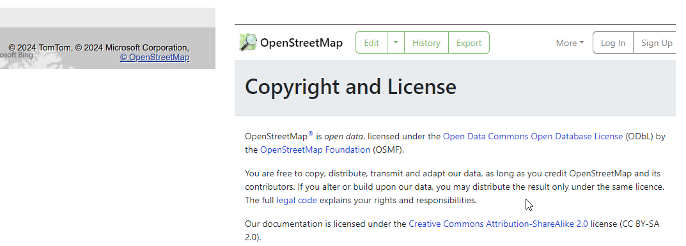Open the History tab
This screenshot has height=246, width=686.
[426, 43]
